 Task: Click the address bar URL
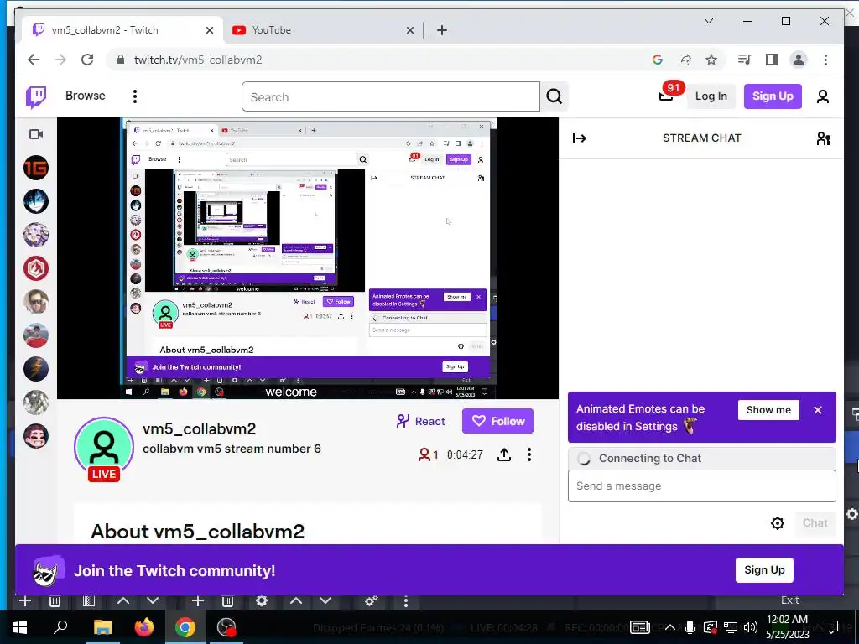click(198, 60)
